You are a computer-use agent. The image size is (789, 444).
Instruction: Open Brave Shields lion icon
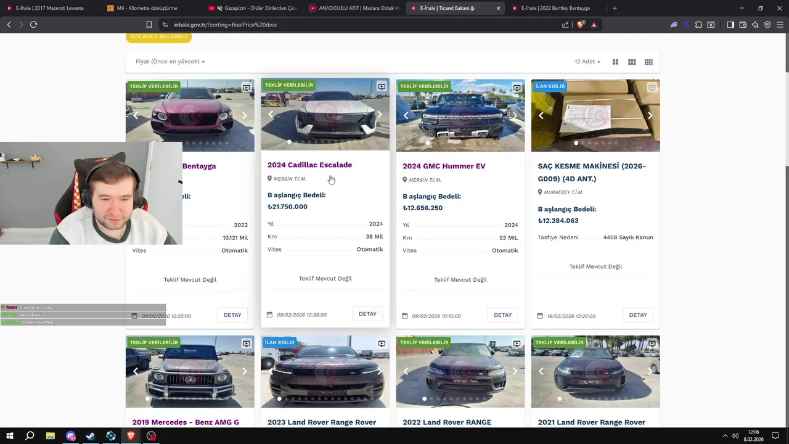pyautogui.click(x=580, y=25)
